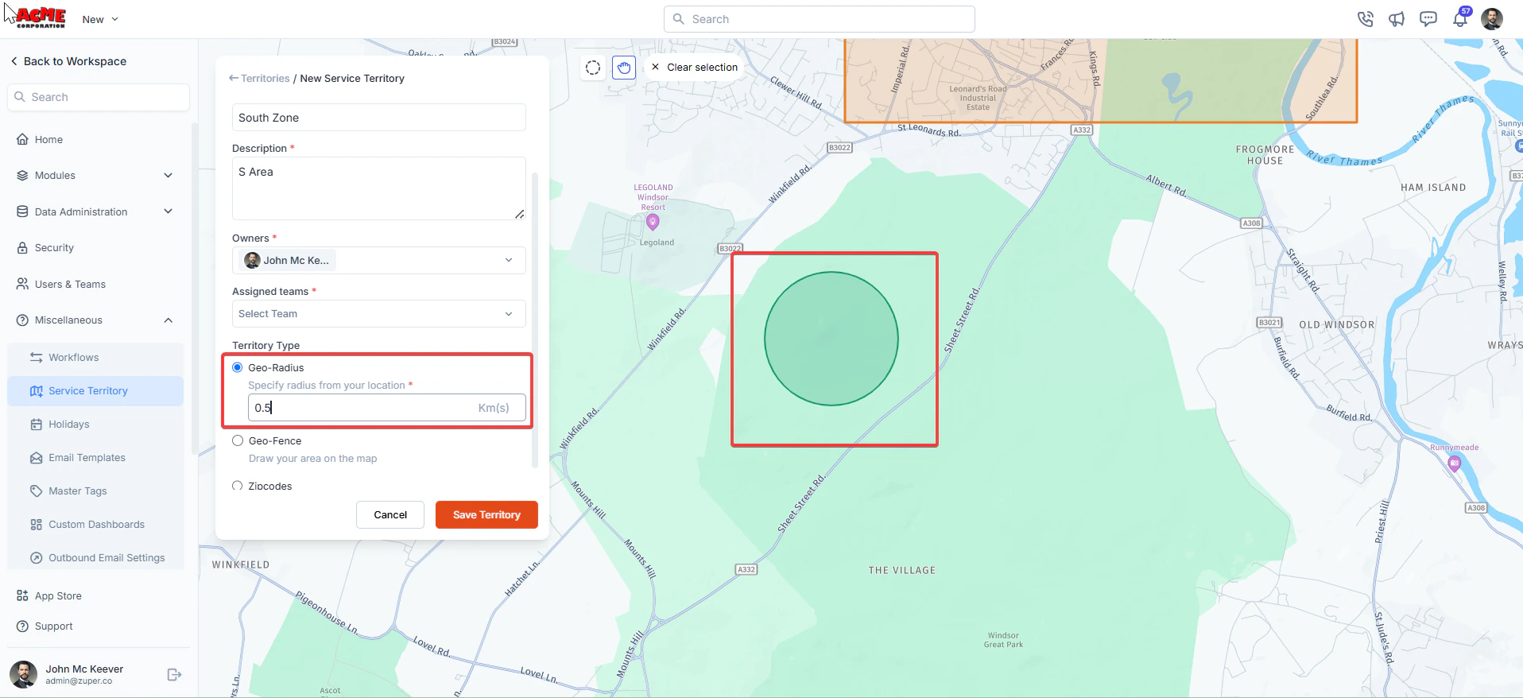Click the top global Search bar
Image resolution: width=1523 pixels, height=698 pixels.
coord(819,19)
